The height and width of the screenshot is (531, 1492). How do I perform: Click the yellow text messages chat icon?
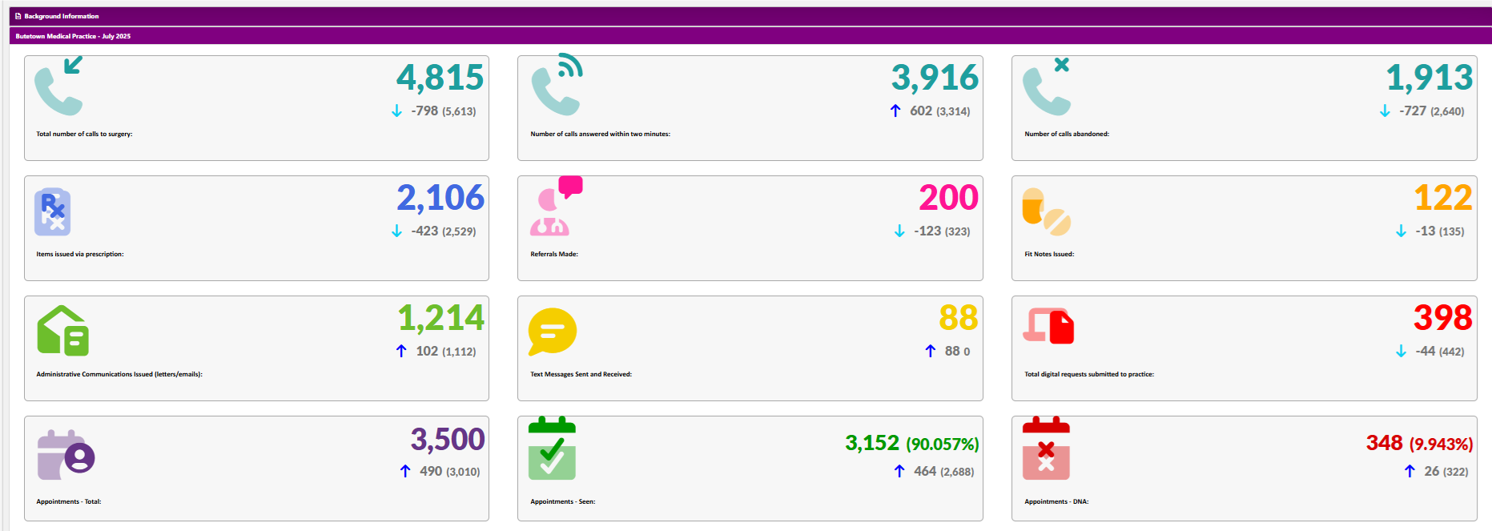coord(552,331)
